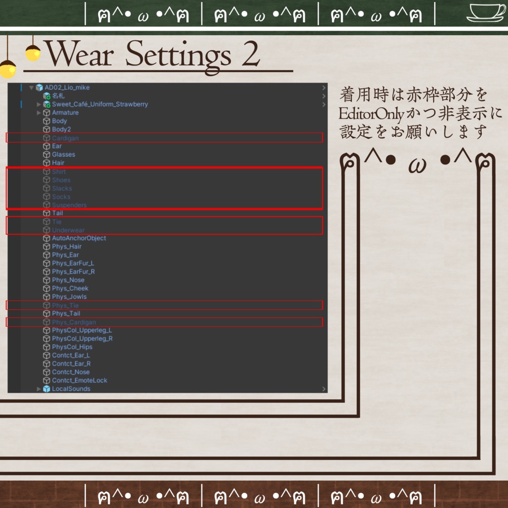Screen dimensions: 508x508
Task: Select the Phys_EarFur_L object
Action: click(x=73, y=263)
